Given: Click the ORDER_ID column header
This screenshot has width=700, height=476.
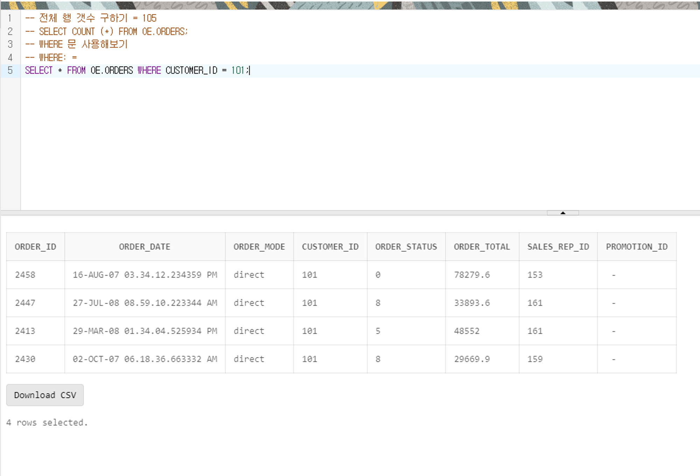Looking at the screenshot, I should (x=35, y=247).
